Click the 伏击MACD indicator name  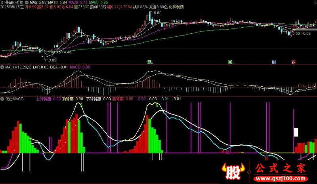(x=14, y=99)
